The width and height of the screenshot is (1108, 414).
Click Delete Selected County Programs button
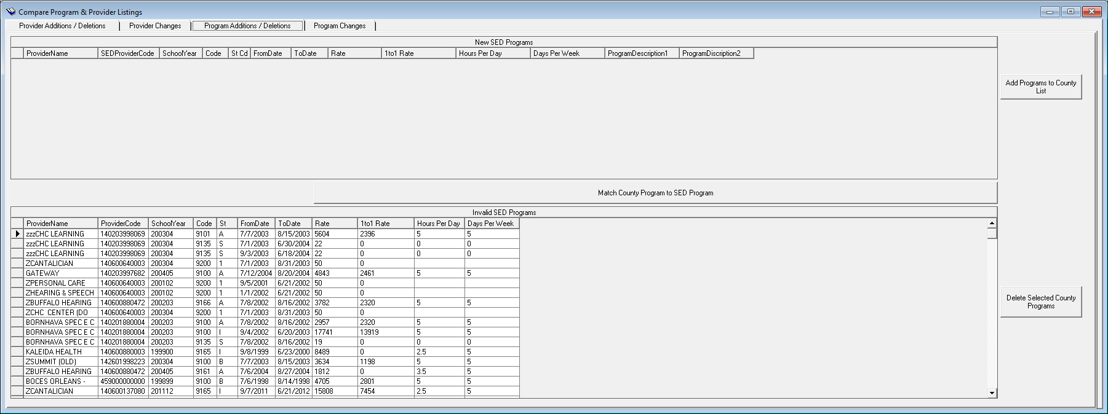(1040, 302)
